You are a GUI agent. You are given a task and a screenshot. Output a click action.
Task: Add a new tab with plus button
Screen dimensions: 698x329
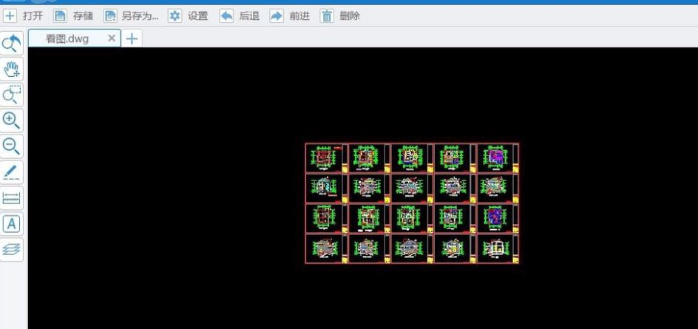click(x=132, y=38)
